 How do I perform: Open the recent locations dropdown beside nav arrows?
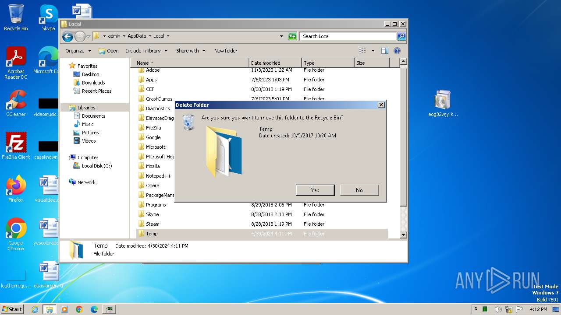(x=88, y=36)
